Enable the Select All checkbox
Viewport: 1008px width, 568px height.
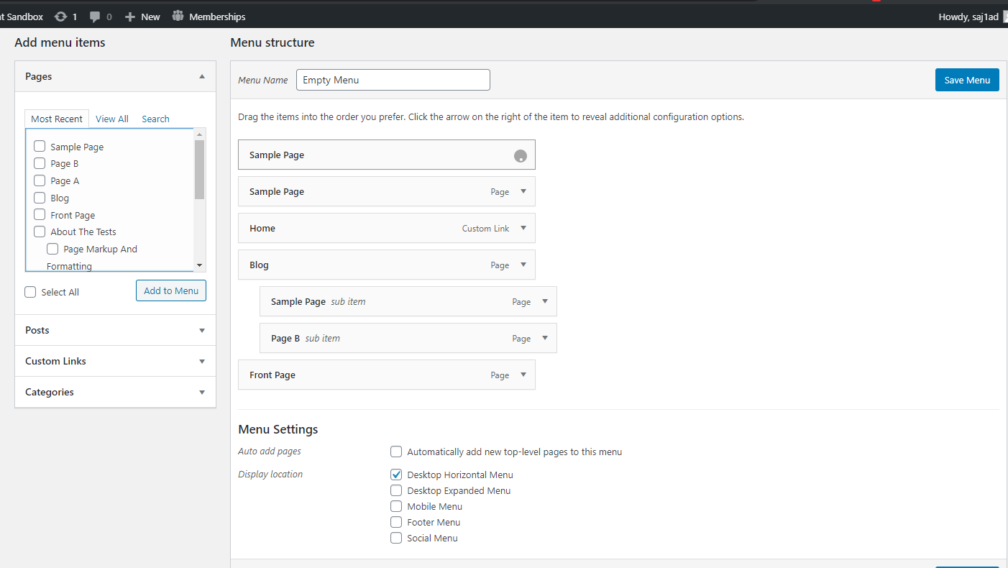click(30, 292)
